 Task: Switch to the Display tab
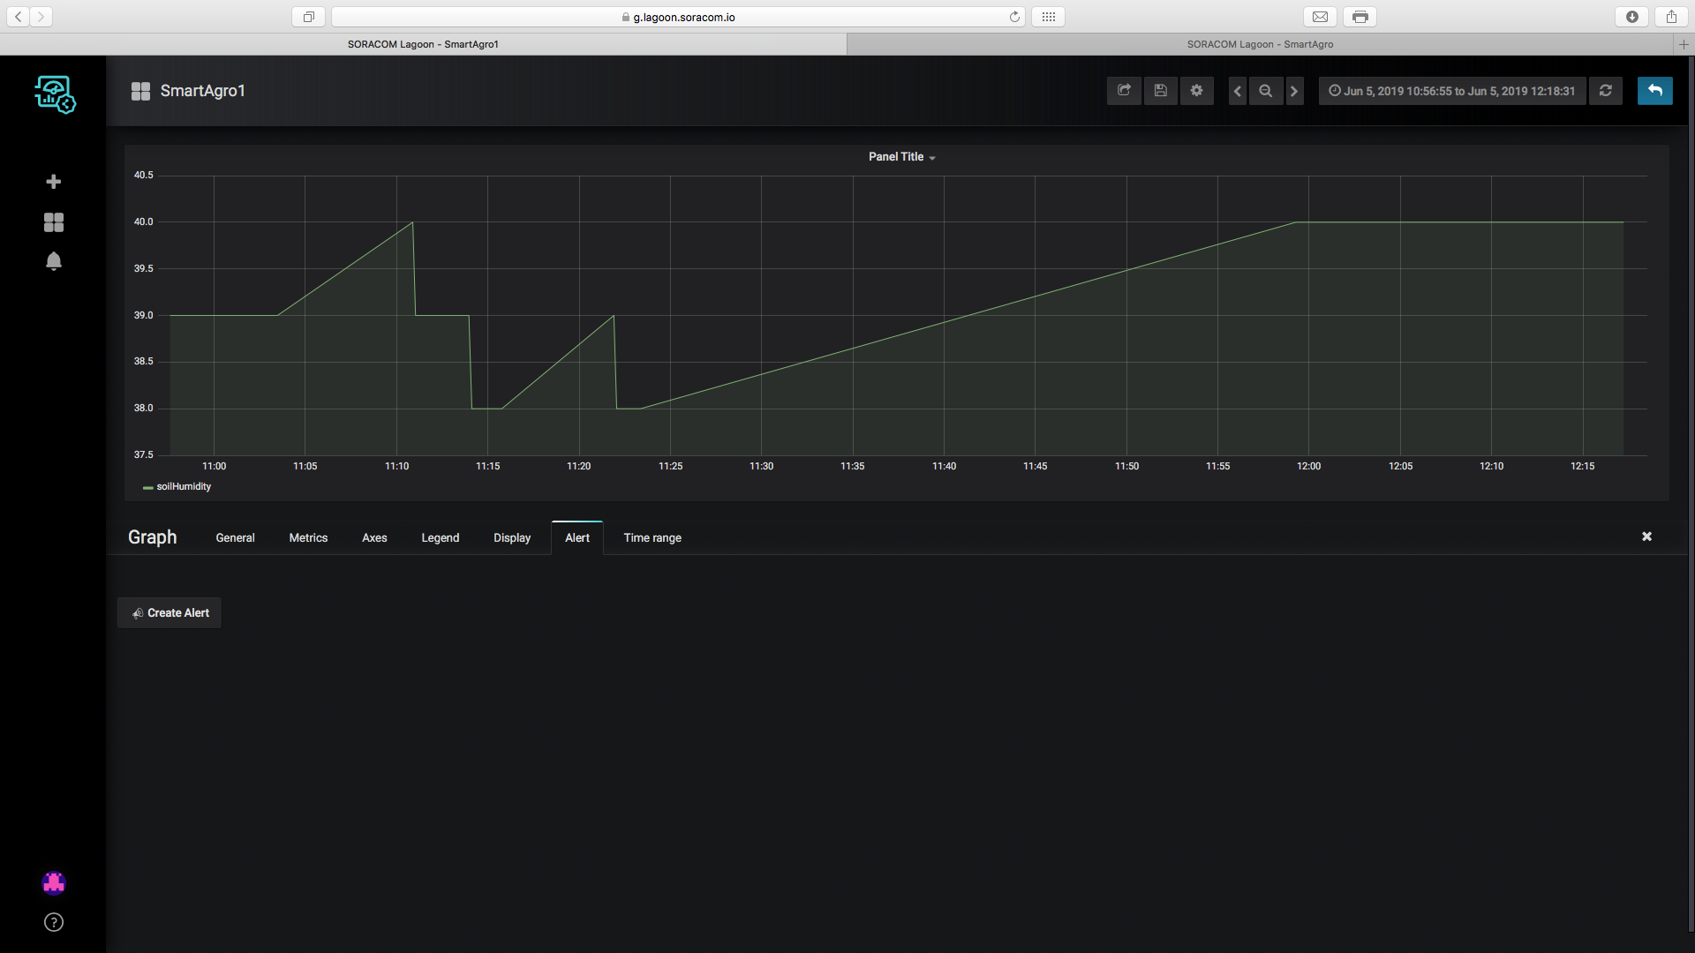click(x=512, y=538)
